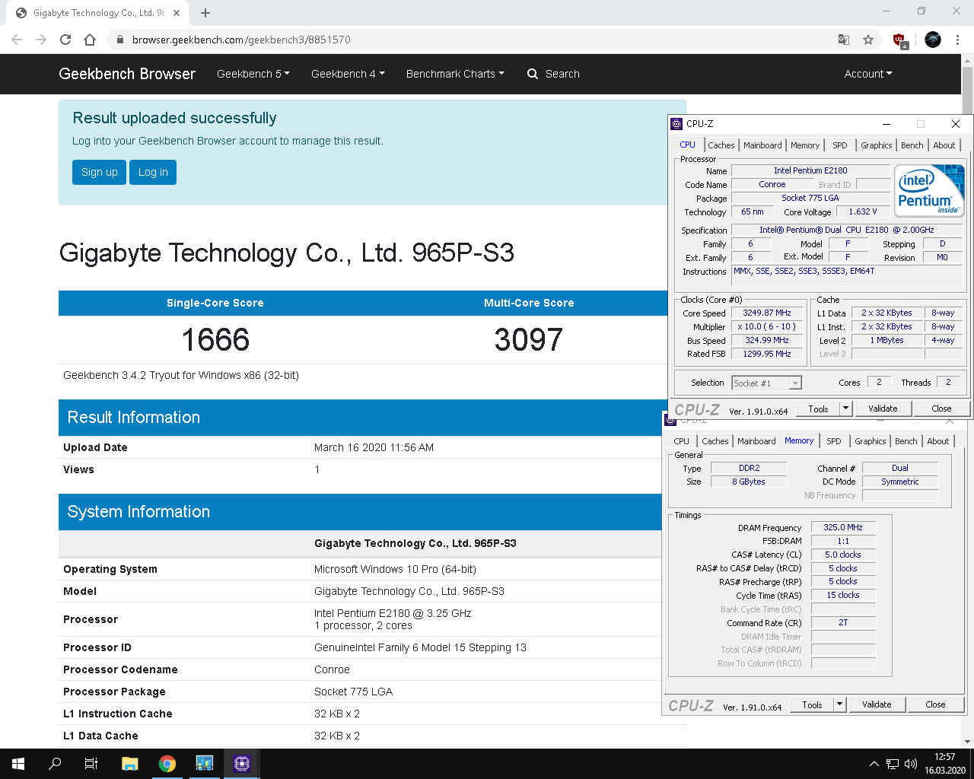Open the uBlock extension icon
Viewport: 974px width, 779px height.
pyautogui.click(x=899, y=40)
